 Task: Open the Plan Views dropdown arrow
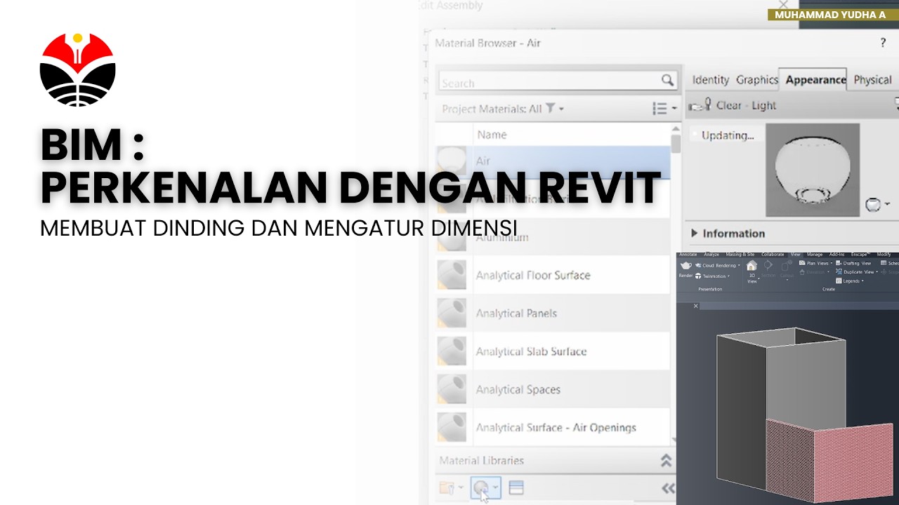(832, 263)
